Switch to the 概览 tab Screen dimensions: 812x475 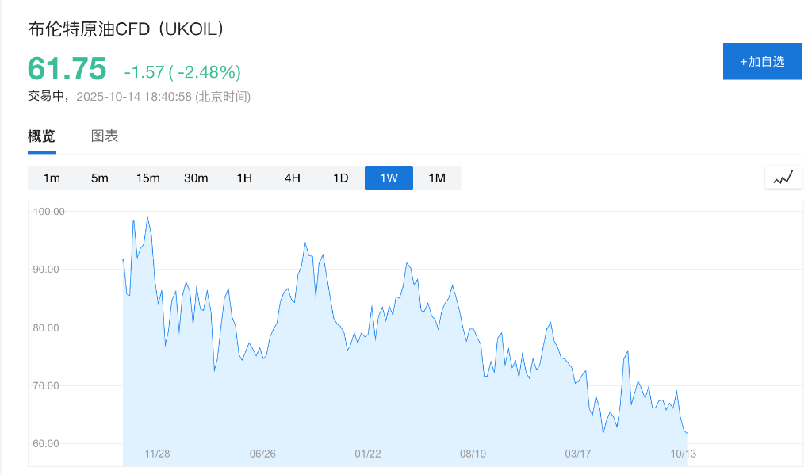point(41,136)
